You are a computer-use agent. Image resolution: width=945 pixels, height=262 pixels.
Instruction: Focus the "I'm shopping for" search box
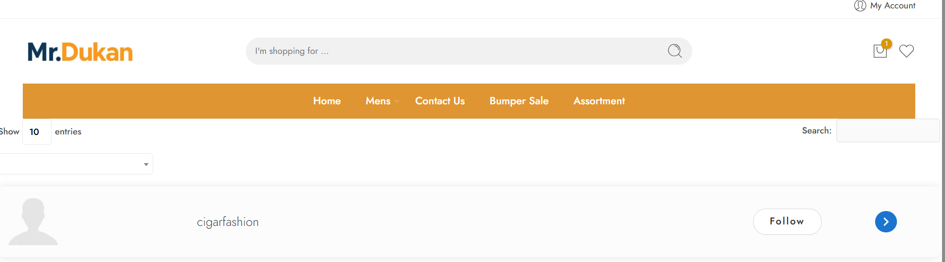(456, 51)
